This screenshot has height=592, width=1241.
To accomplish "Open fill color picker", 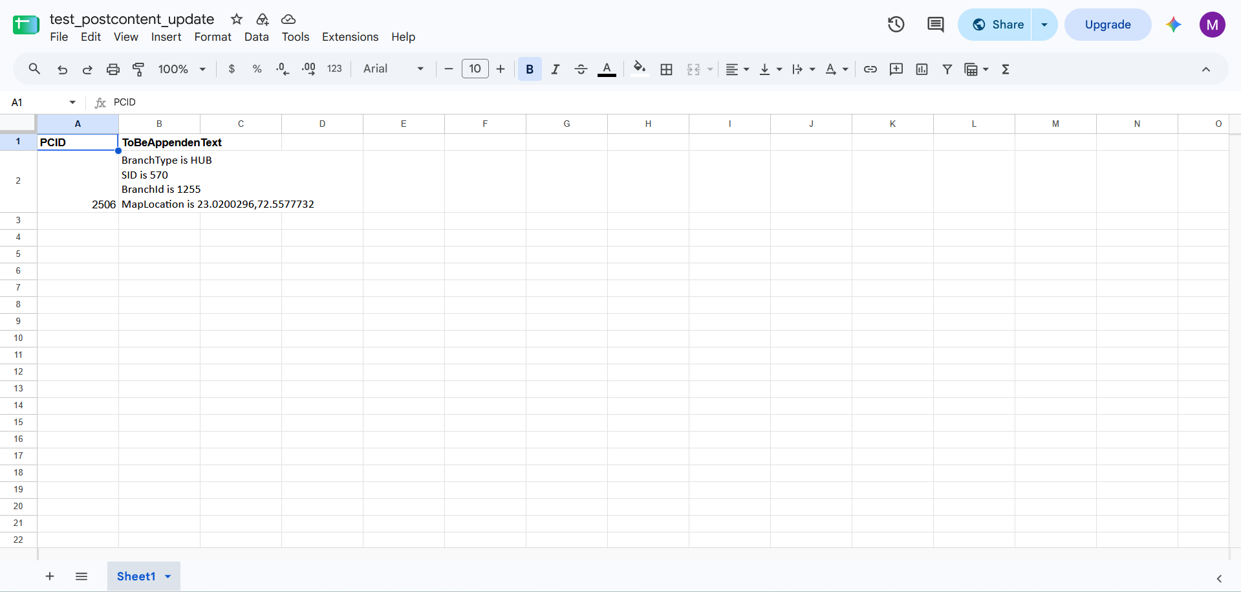I will (640, 69).
